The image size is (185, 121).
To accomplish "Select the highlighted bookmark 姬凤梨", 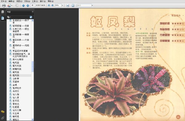I will [x=16, y=75].
